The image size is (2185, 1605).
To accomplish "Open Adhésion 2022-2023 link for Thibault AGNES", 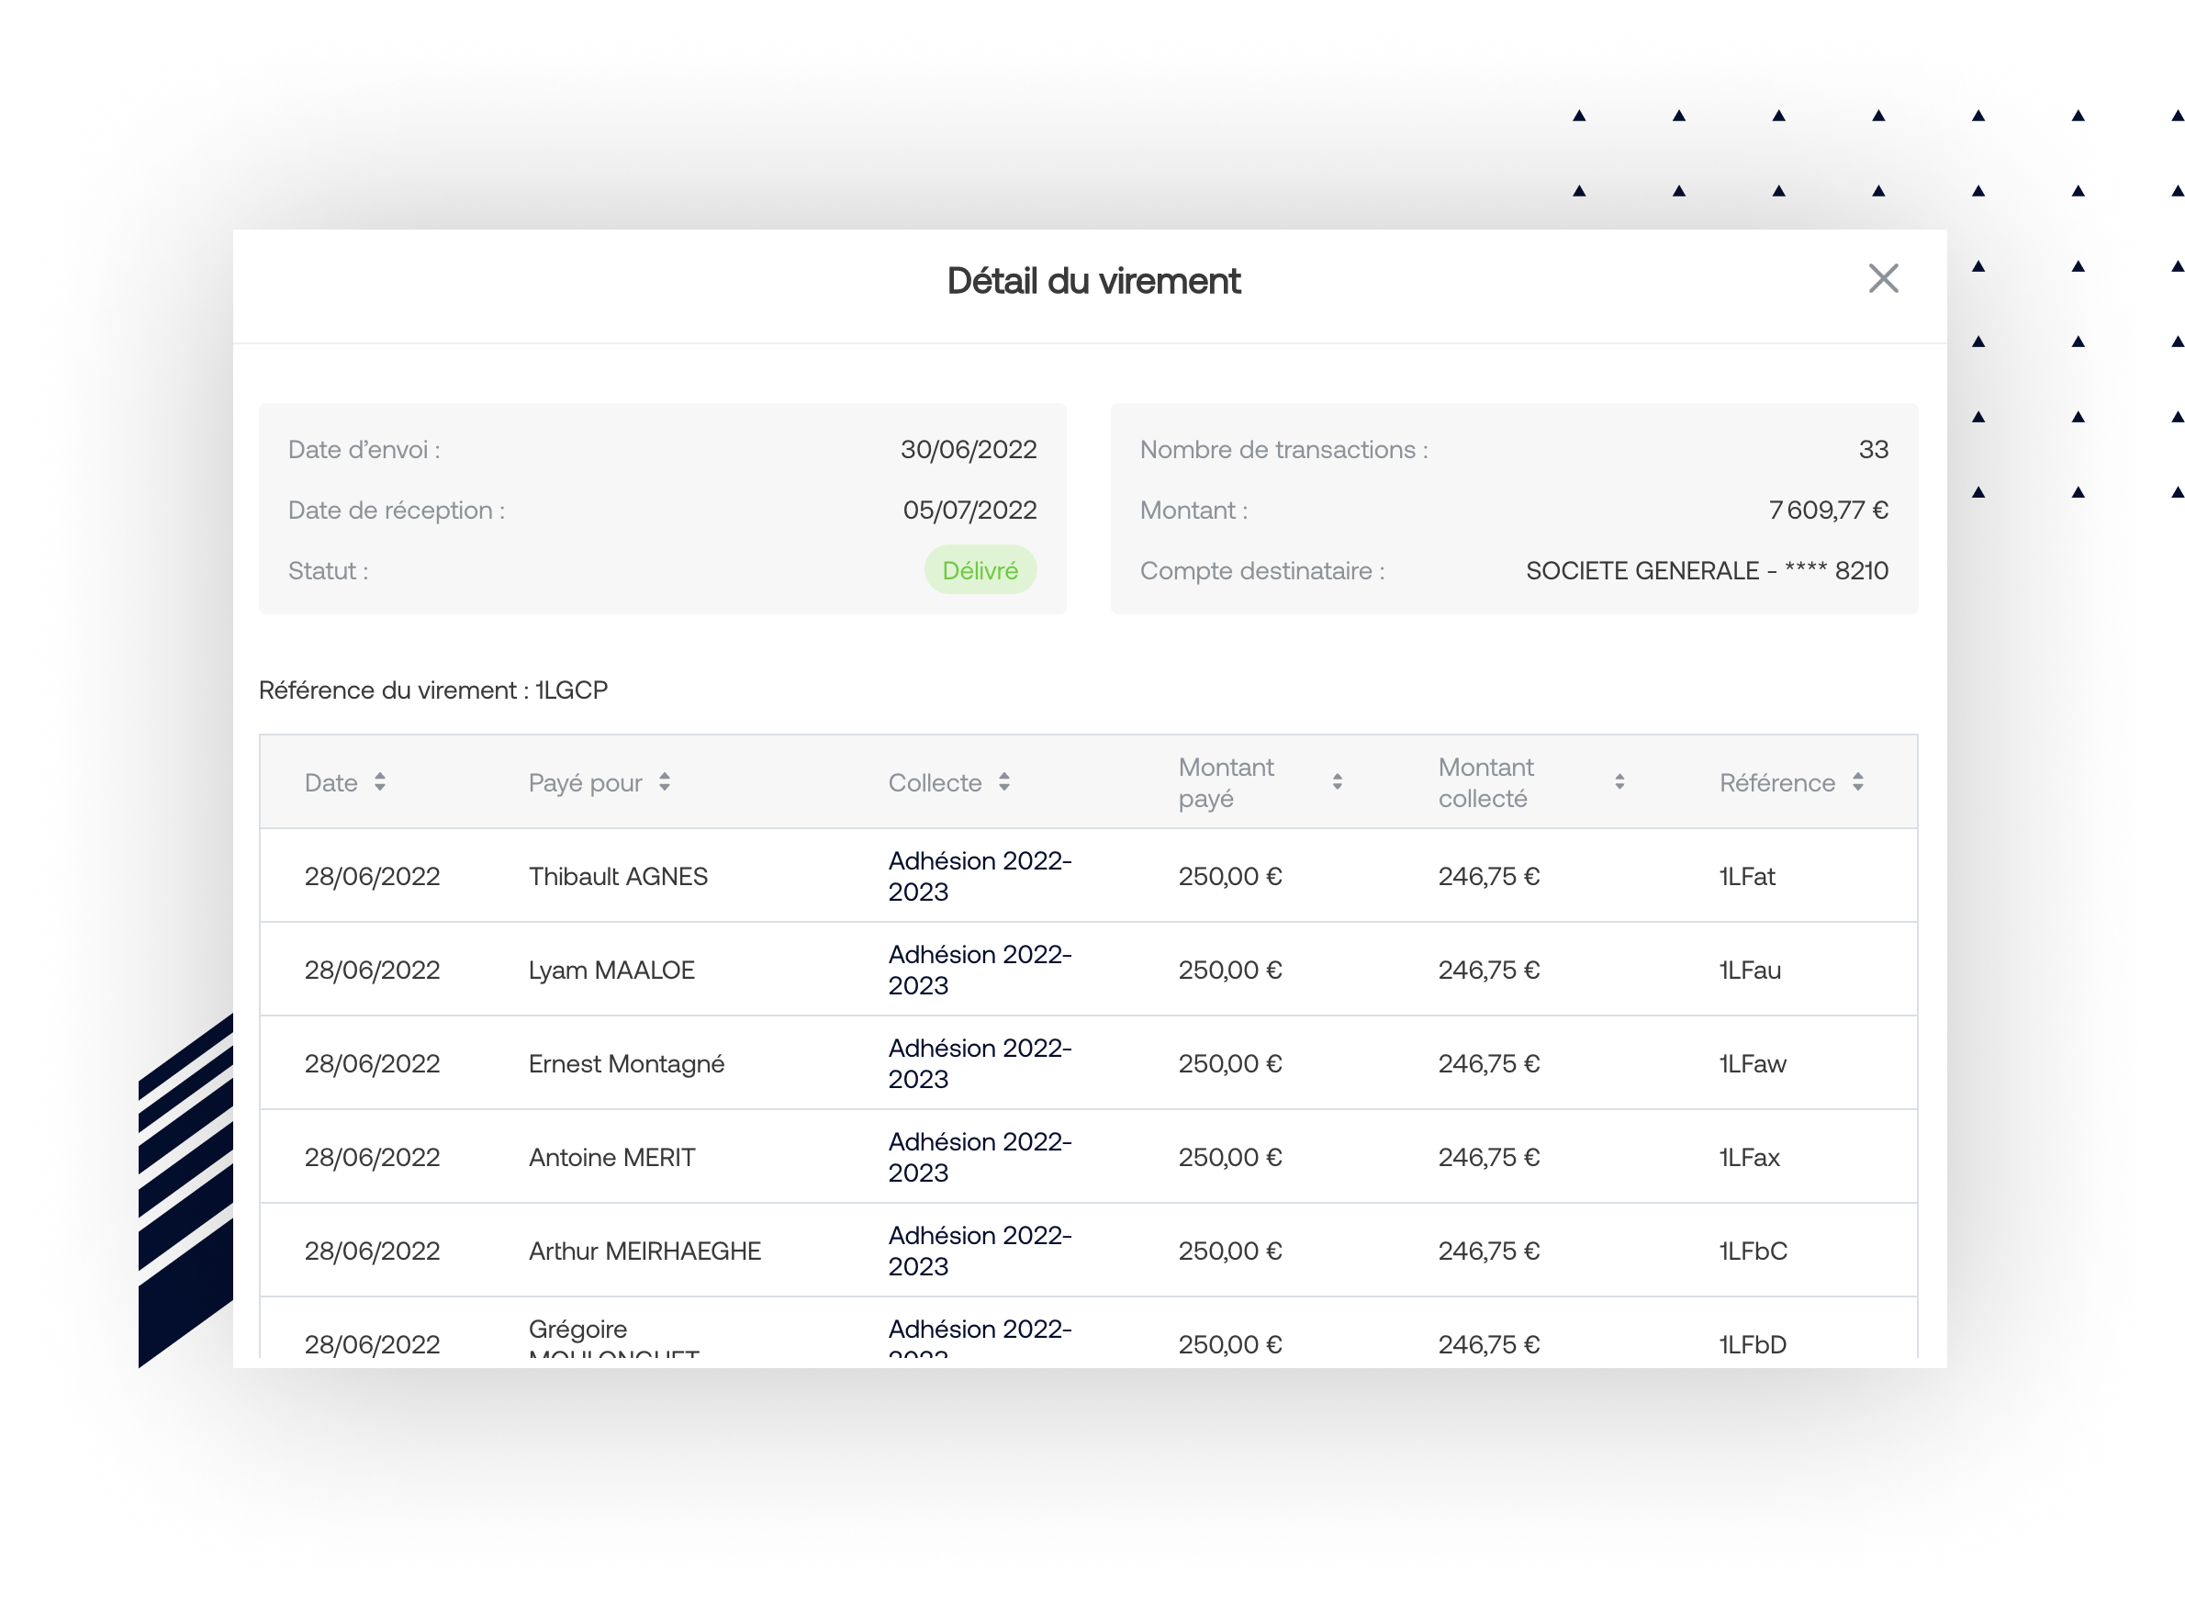I will 979,875.
